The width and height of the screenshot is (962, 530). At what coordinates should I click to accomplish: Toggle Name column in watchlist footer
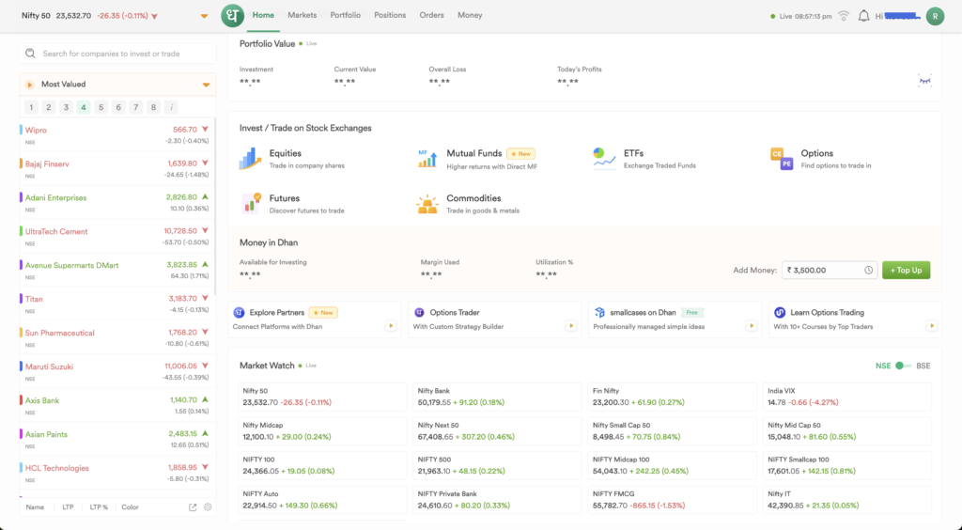(x=35, y=507)
